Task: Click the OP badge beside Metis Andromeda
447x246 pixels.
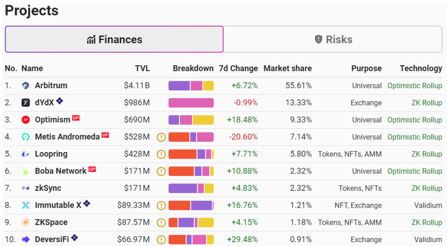Action: [105, 135]
